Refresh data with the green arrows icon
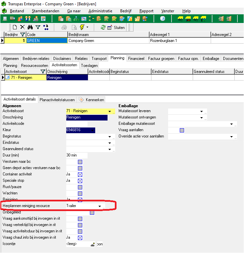Image resolution: width=244 pixels, height=253 pixels. [x=103, y=27]
